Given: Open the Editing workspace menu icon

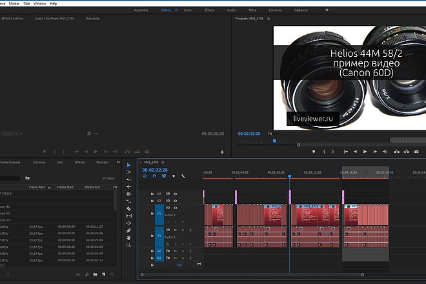Looking at the screenshot, I should pyautogui.click(x=176, y=10).
